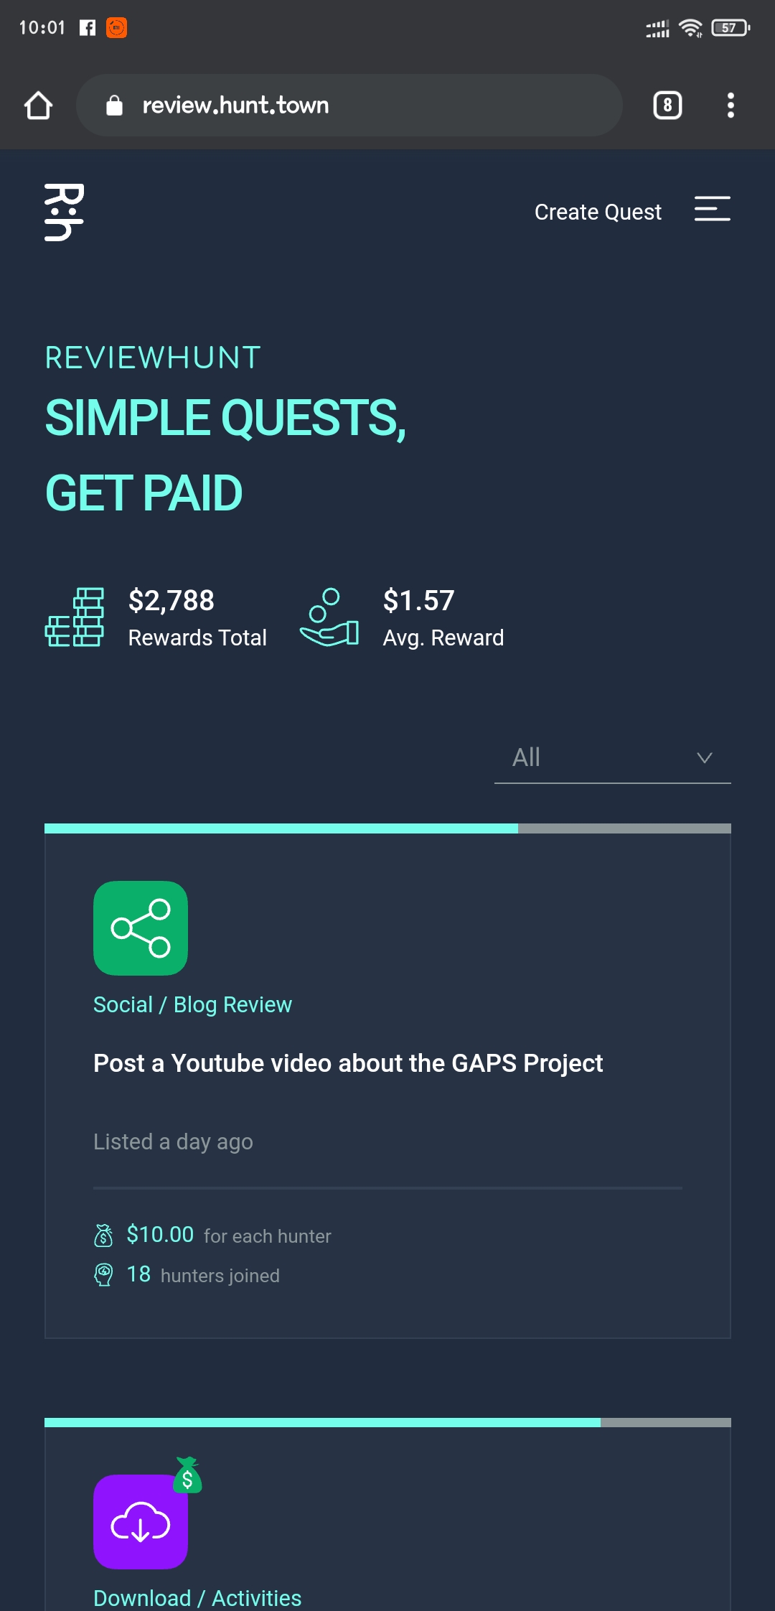
Task: Select the Social / Blog Review category label
Action: click(x=192, y=1004)
